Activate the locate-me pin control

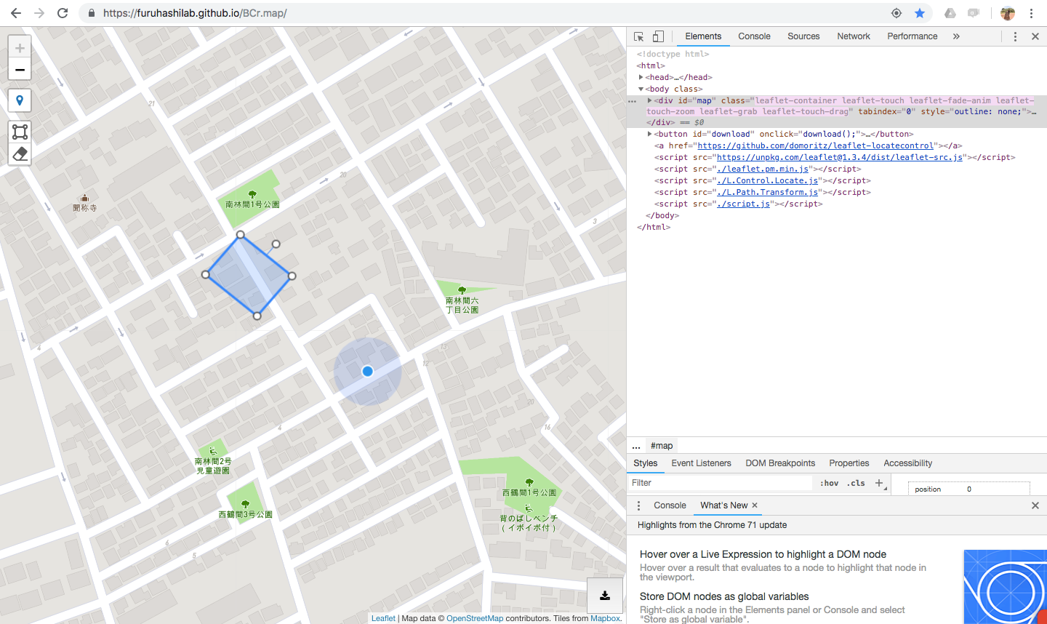pos(20,100)
